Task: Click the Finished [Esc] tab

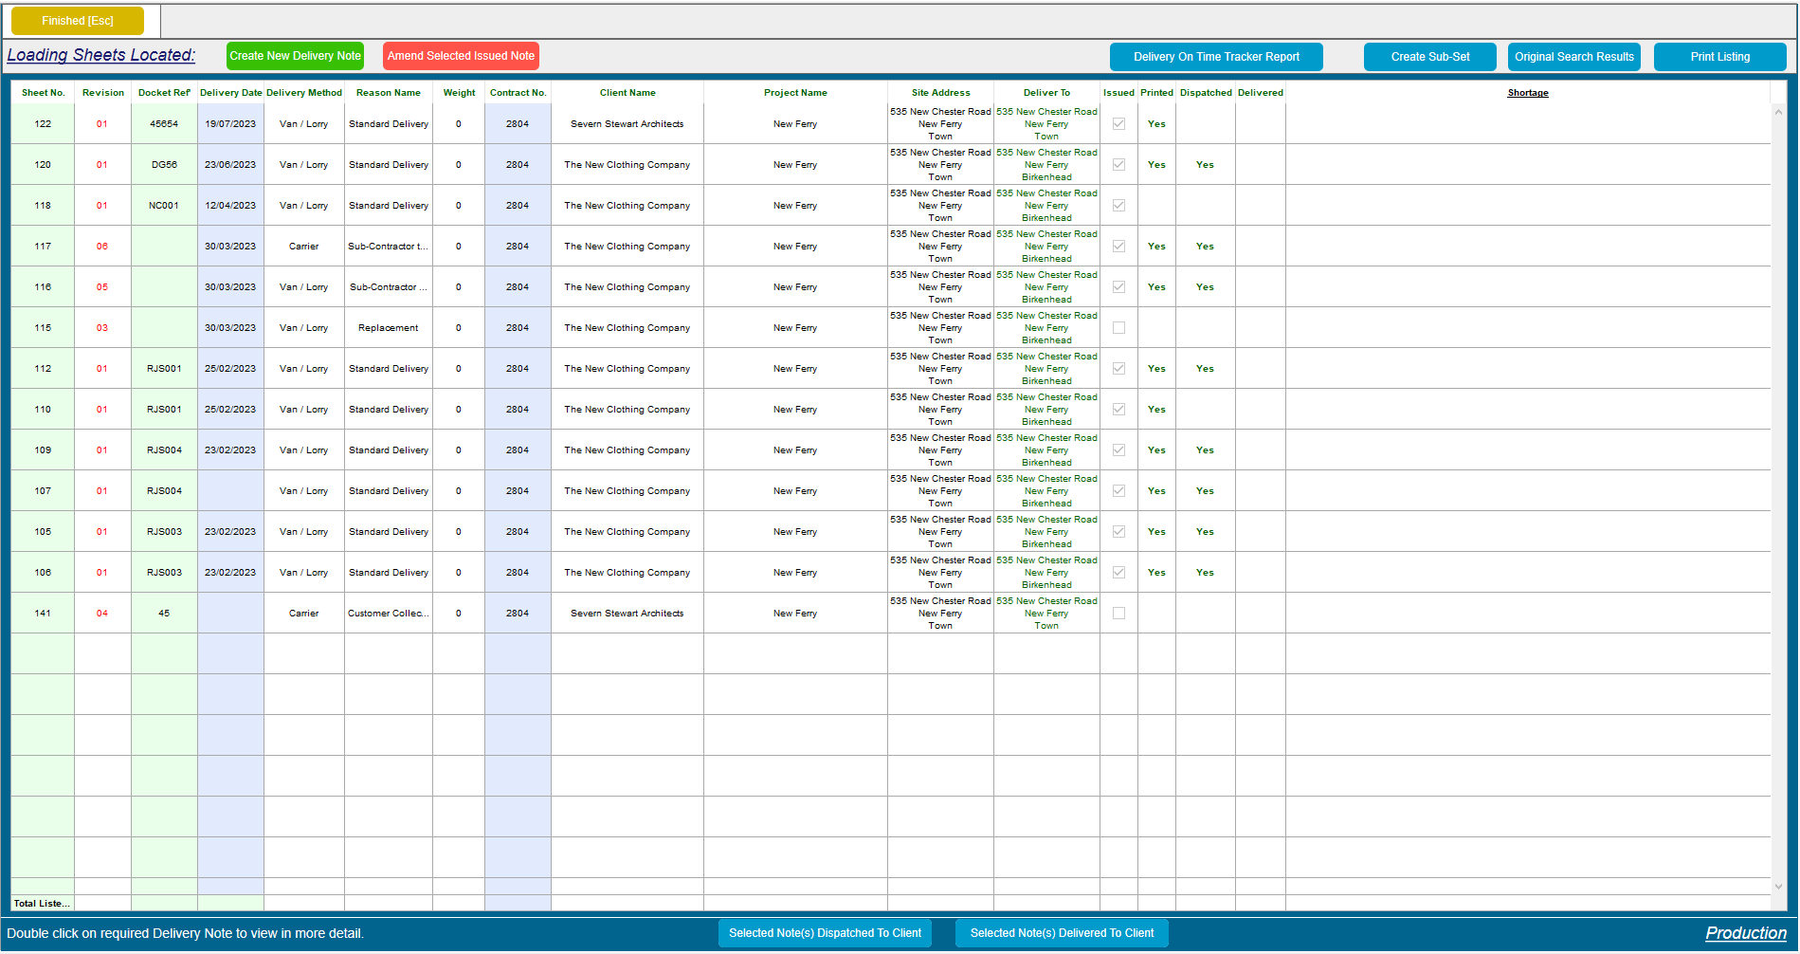Action: click(76, 20)
